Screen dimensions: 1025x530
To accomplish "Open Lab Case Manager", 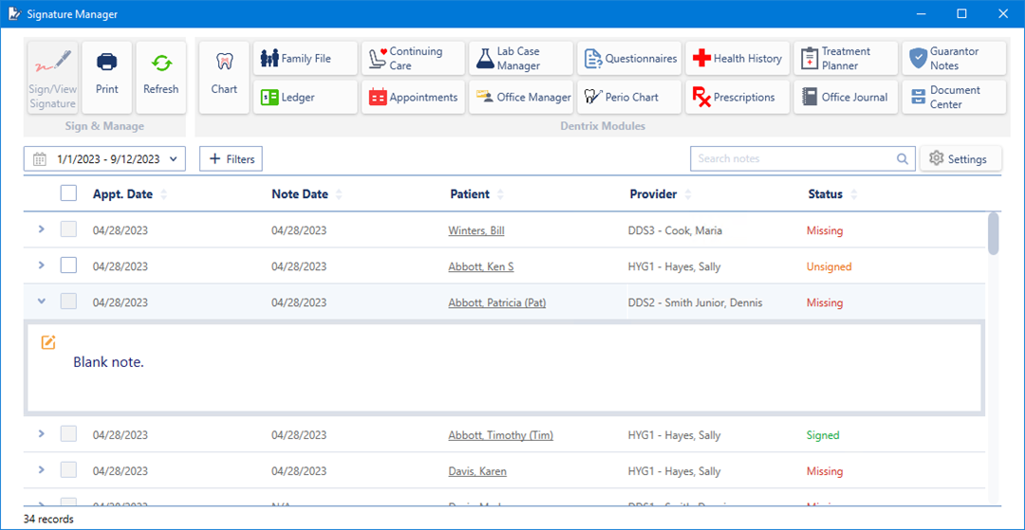I will (x=520, y=59).
